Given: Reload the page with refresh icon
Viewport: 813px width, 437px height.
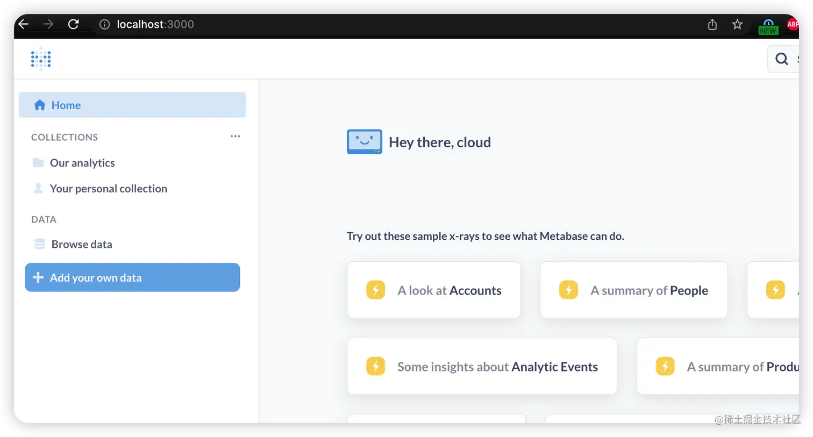Looking at the screenshot, I should (74, 24).
